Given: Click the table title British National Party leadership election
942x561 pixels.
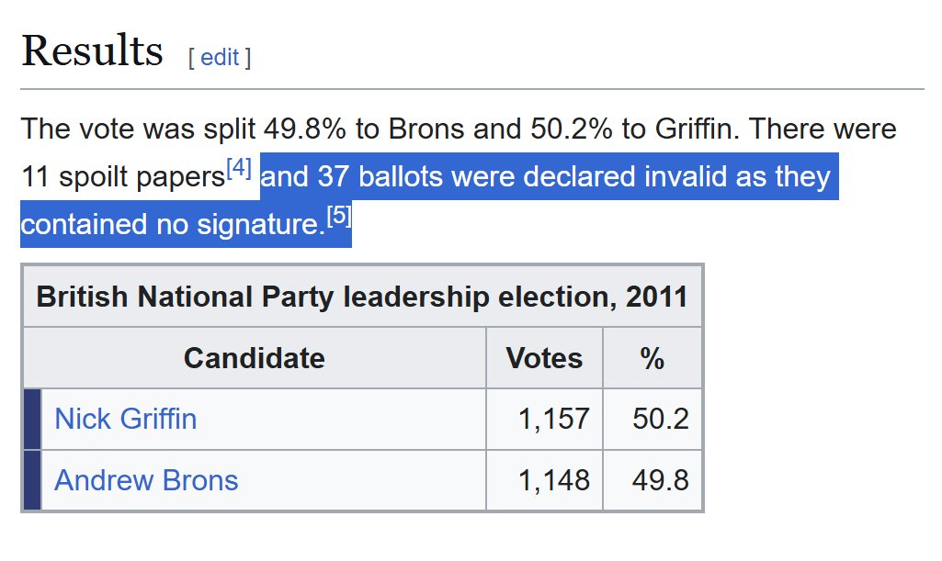Looking at the screenshot, I should (x=362, y=297).
